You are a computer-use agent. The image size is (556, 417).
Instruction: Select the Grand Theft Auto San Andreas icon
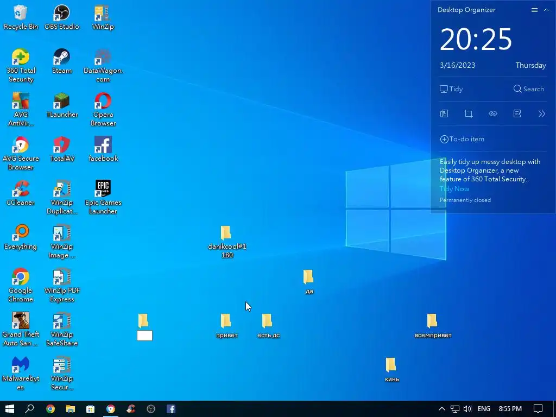[x=21, y=330]
